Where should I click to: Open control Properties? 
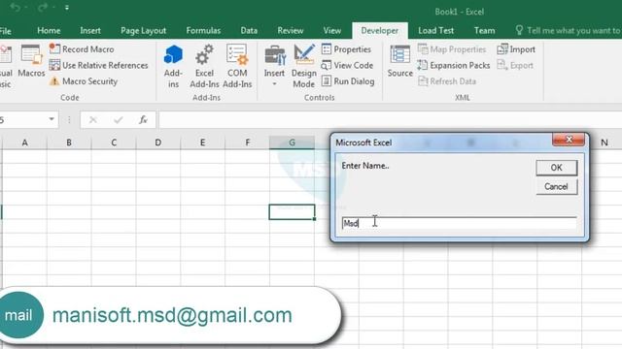pyautogui.click(x=346, y=49)
